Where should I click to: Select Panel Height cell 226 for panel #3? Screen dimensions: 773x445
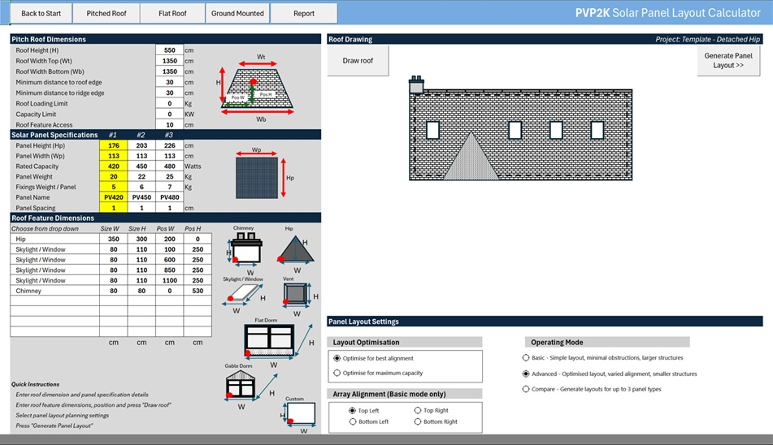click(170, 145)
